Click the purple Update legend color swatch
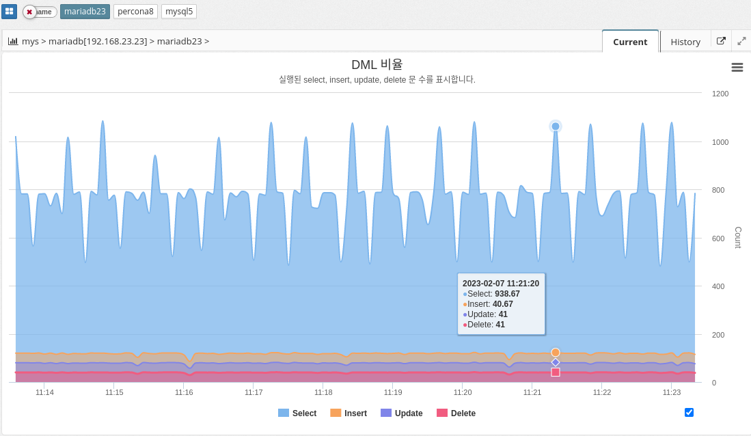751x436 pixels. 386,413
